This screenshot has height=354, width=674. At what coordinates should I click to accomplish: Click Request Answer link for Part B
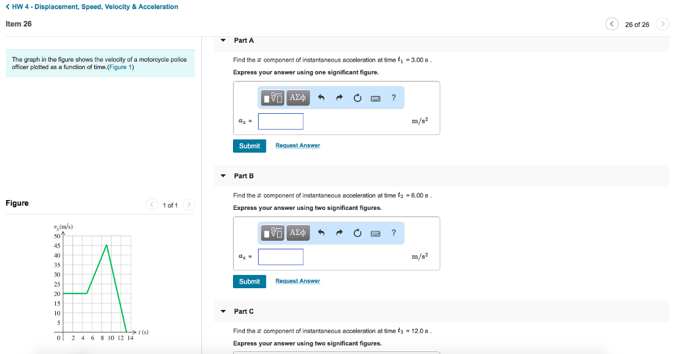[298, 281]
